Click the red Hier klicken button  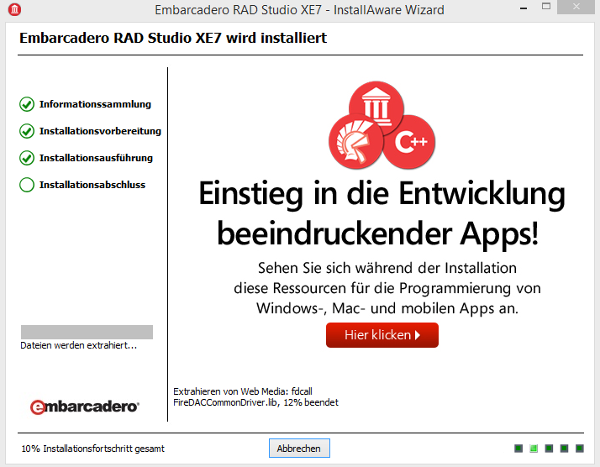[x=382, y=335]
